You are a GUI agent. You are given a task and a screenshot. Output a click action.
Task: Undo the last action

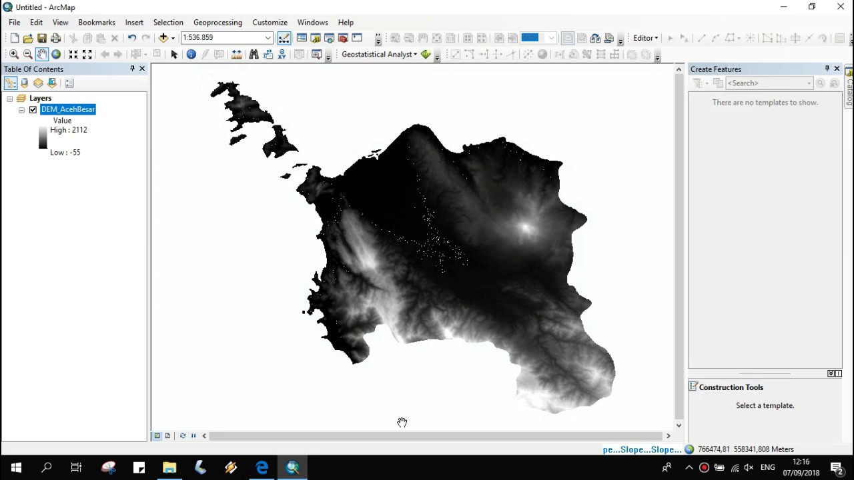point(132,38)
